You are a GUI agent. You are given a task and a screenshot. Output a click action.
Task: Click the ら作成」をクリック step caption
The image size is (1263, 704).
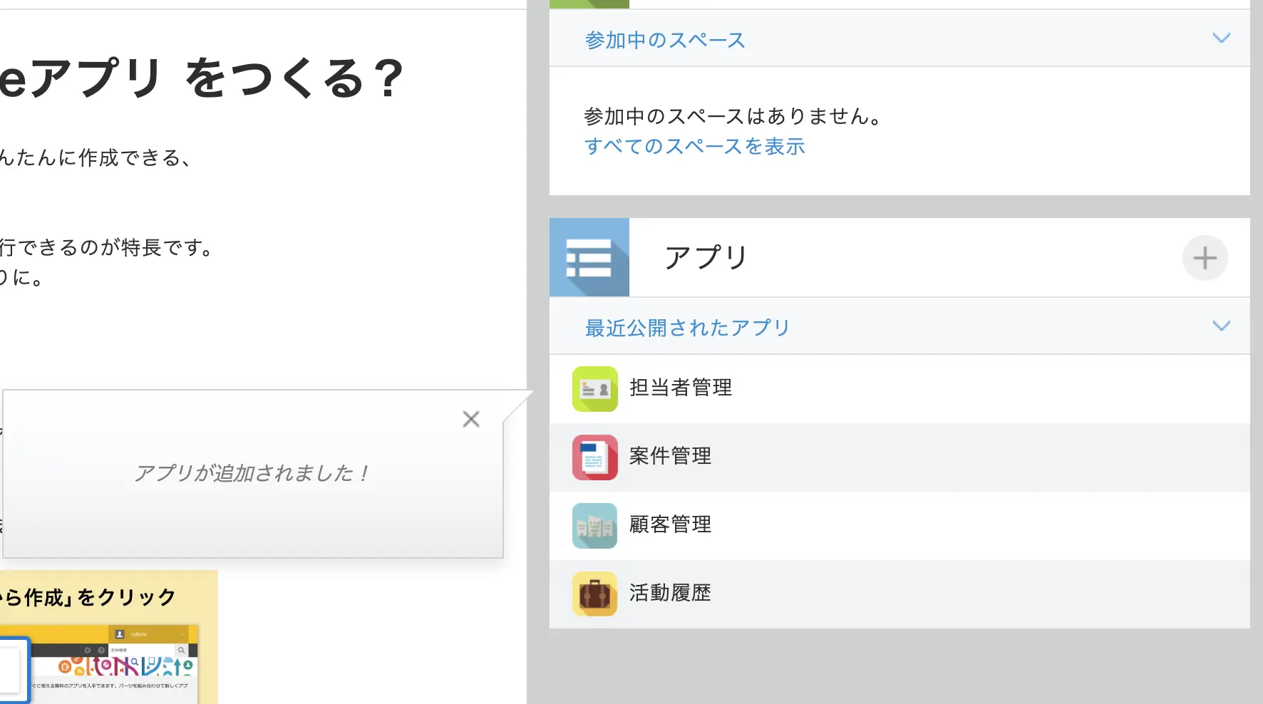pyautogui.click(x=88, y=597)
